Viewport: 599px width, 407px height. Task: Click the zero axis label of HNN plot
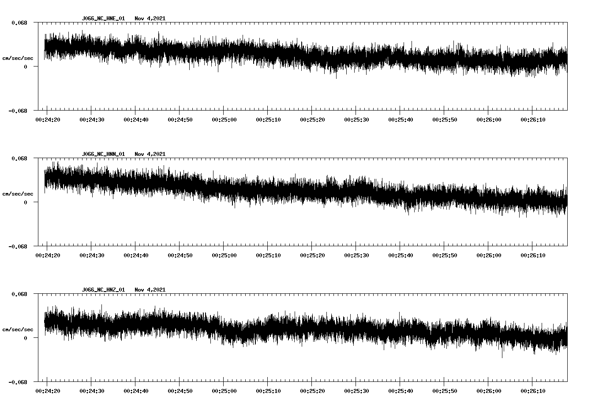26,203
